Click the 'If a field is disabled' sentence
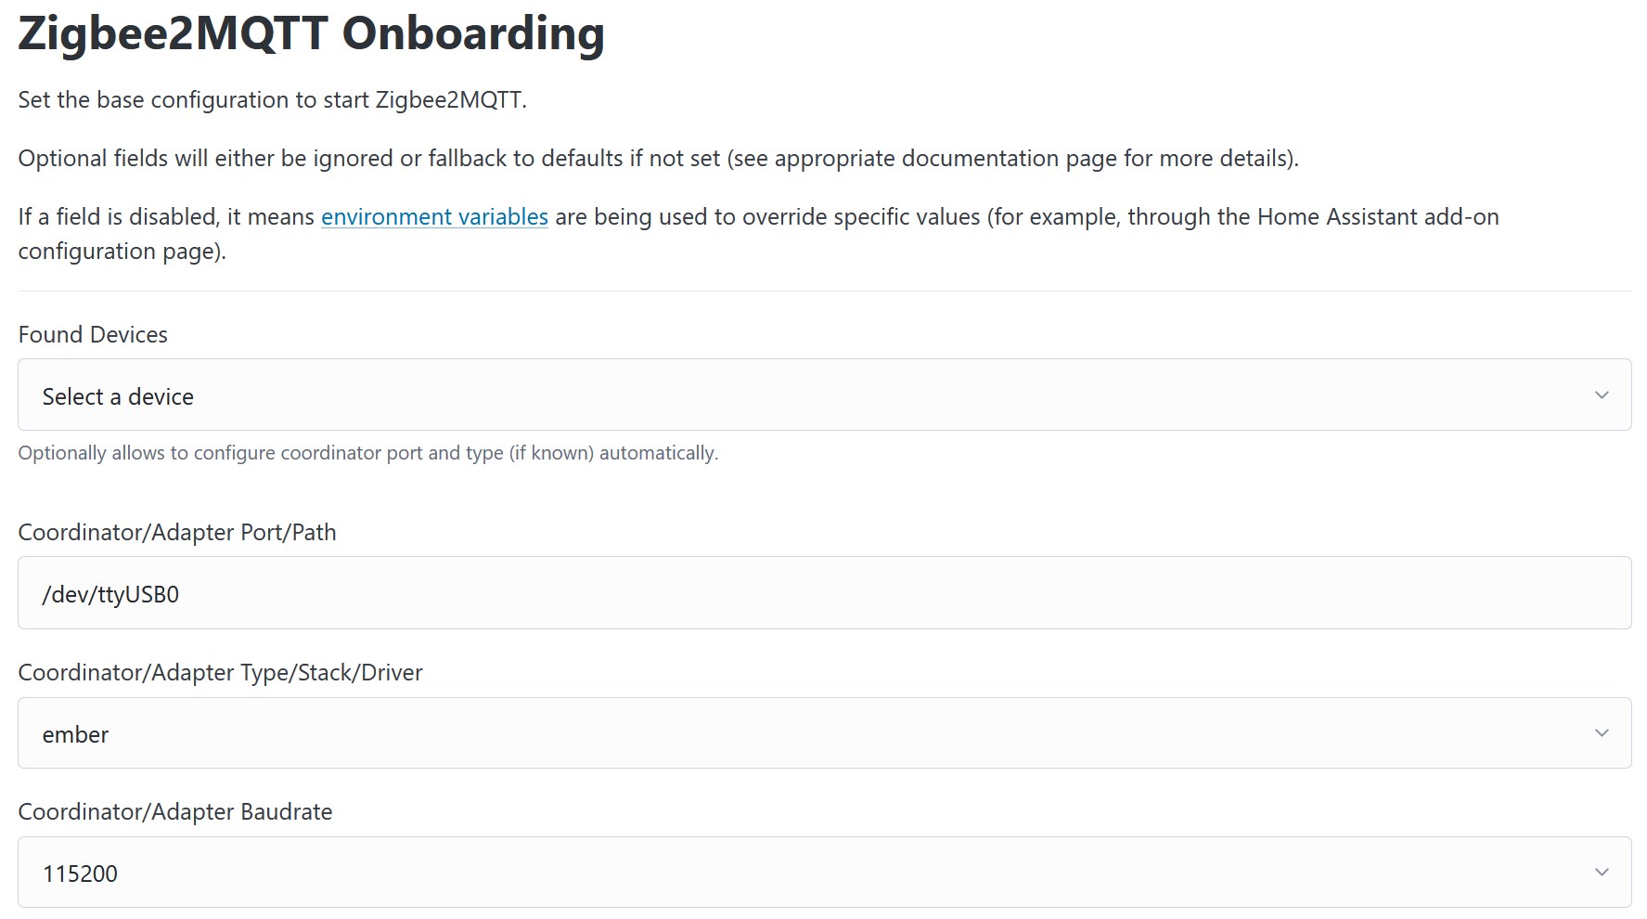 click(x=167, y=217)
